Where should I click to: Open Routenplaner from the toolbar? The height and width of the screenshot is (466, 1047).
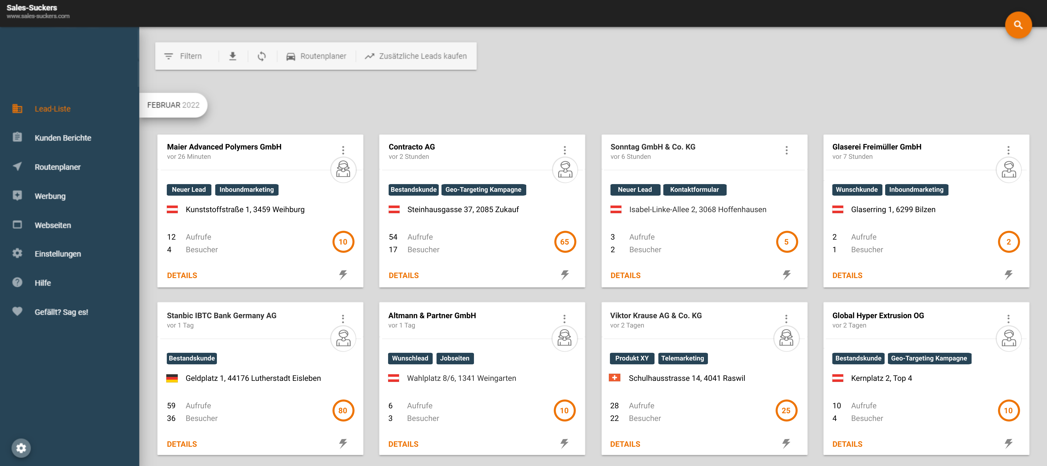click(x=316, y=56)
